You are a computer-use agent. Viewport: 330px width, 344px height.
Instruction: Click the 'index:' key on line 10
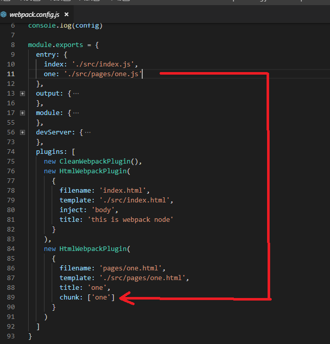55,64
